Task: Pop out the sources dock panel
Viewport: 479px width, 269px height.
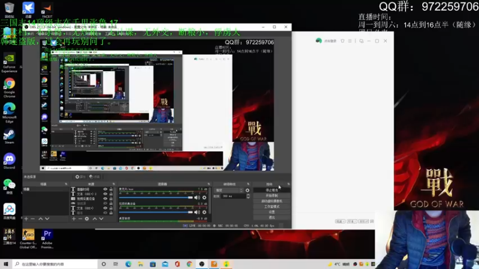Action: click(x=114, y=184)
